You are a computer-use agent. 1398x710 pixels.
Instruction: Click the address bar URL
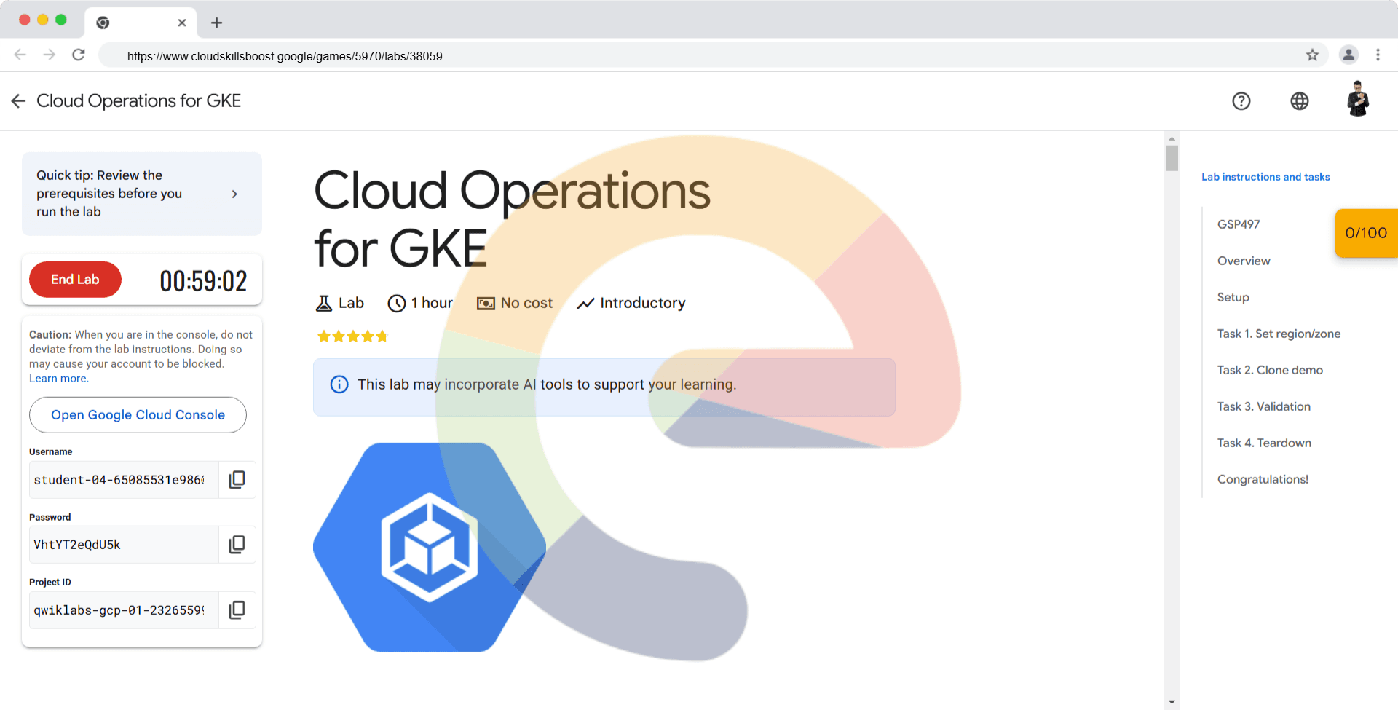285,56
